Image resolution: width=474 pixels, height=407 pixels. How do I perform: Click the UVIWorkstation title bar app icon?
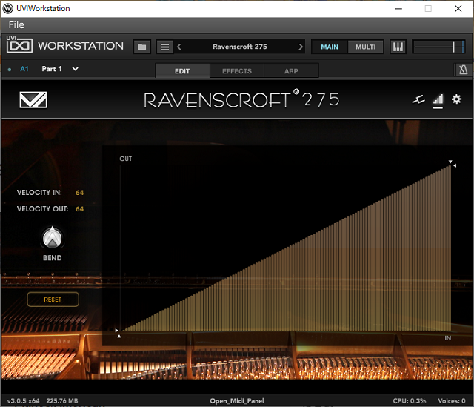[8, 8]
